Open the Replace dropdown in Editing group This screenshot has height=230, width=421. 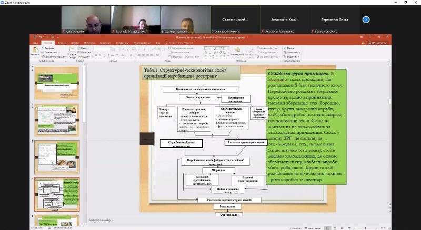293,53
